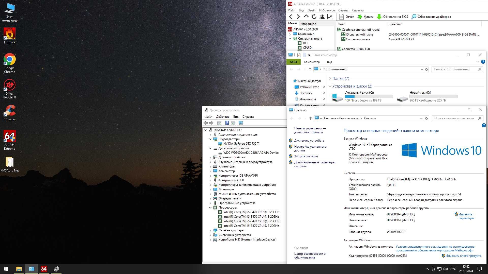Open 'Дополнительные параметры системы' link
The width and height of the screenshot is (488, 274).
[x=315, y=164]
